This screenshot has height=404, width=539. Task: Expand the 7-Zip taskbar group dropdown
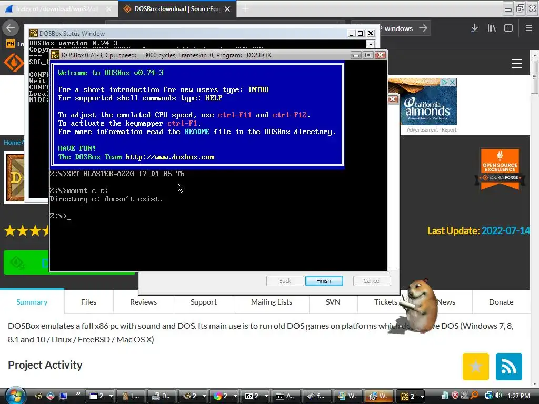pos(266,396)
